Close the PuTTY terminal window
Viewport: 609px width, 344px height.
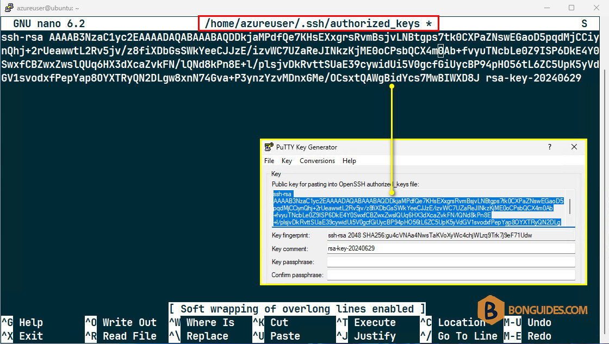coord(596,8)
